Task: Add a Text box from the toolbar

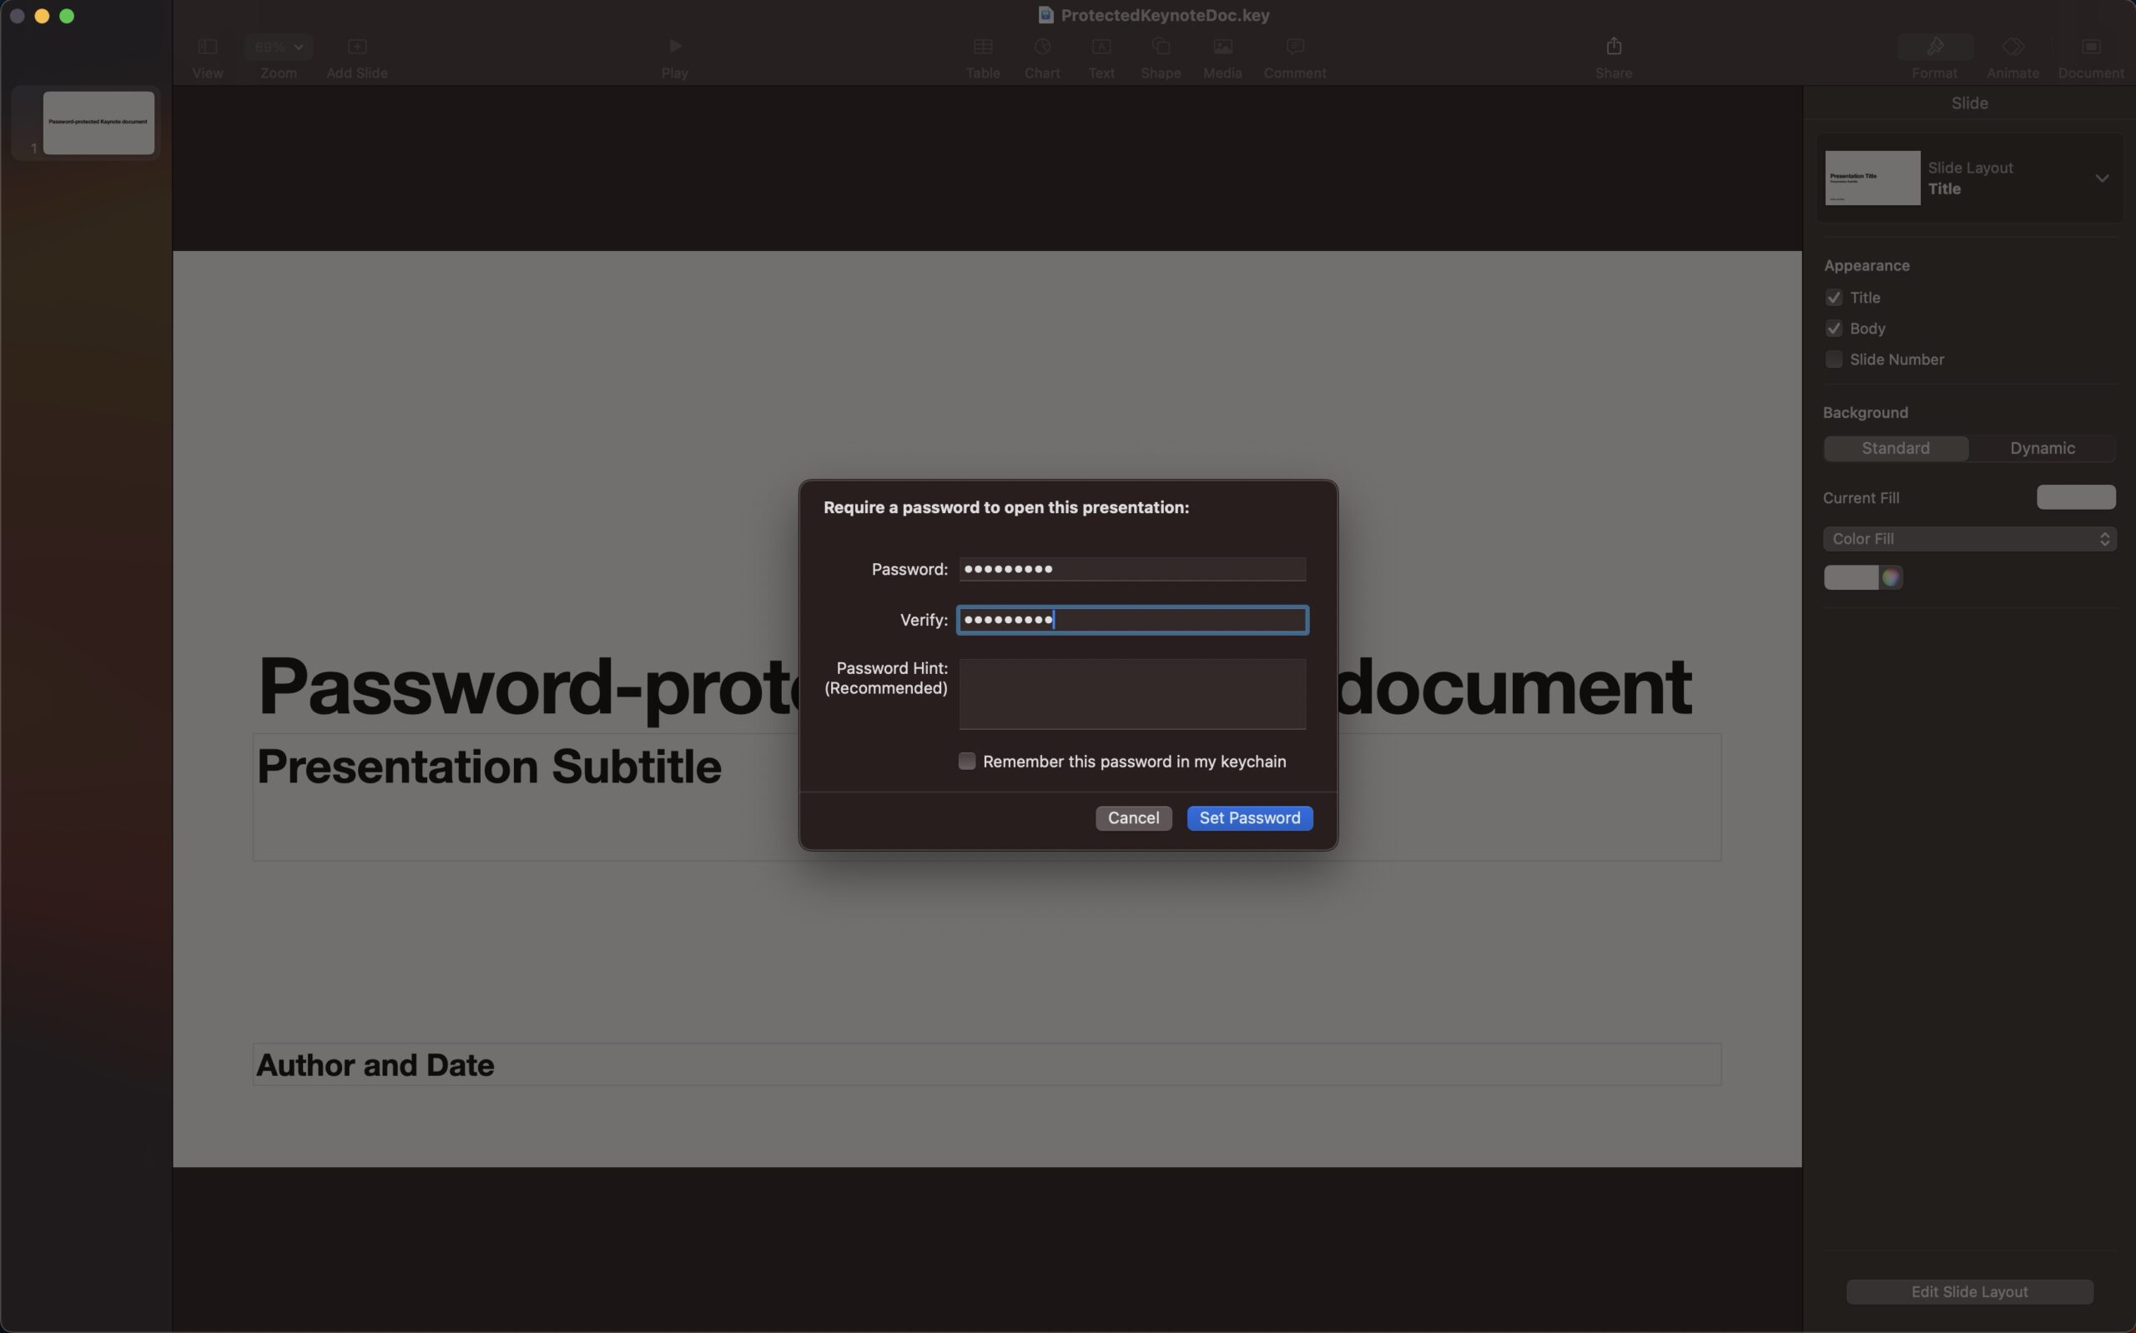Action: point(1101,46)
